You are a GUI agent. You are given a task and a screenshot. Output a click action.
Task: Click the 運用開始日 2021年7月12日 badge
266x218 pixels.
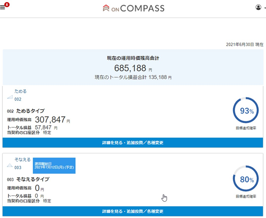54,166
